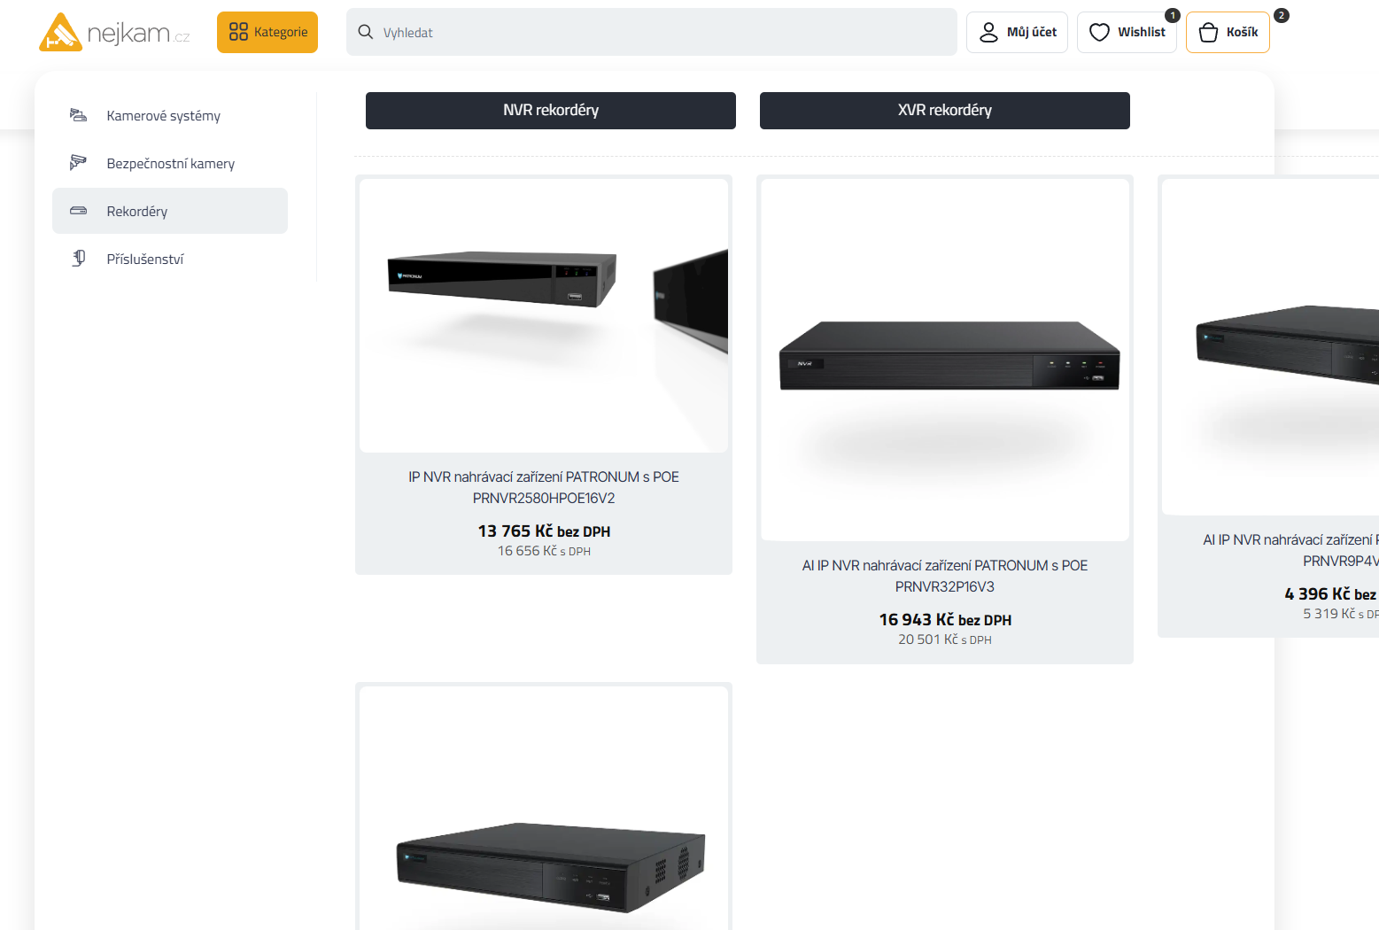Open the Kategorie menu button

(267, 33)
